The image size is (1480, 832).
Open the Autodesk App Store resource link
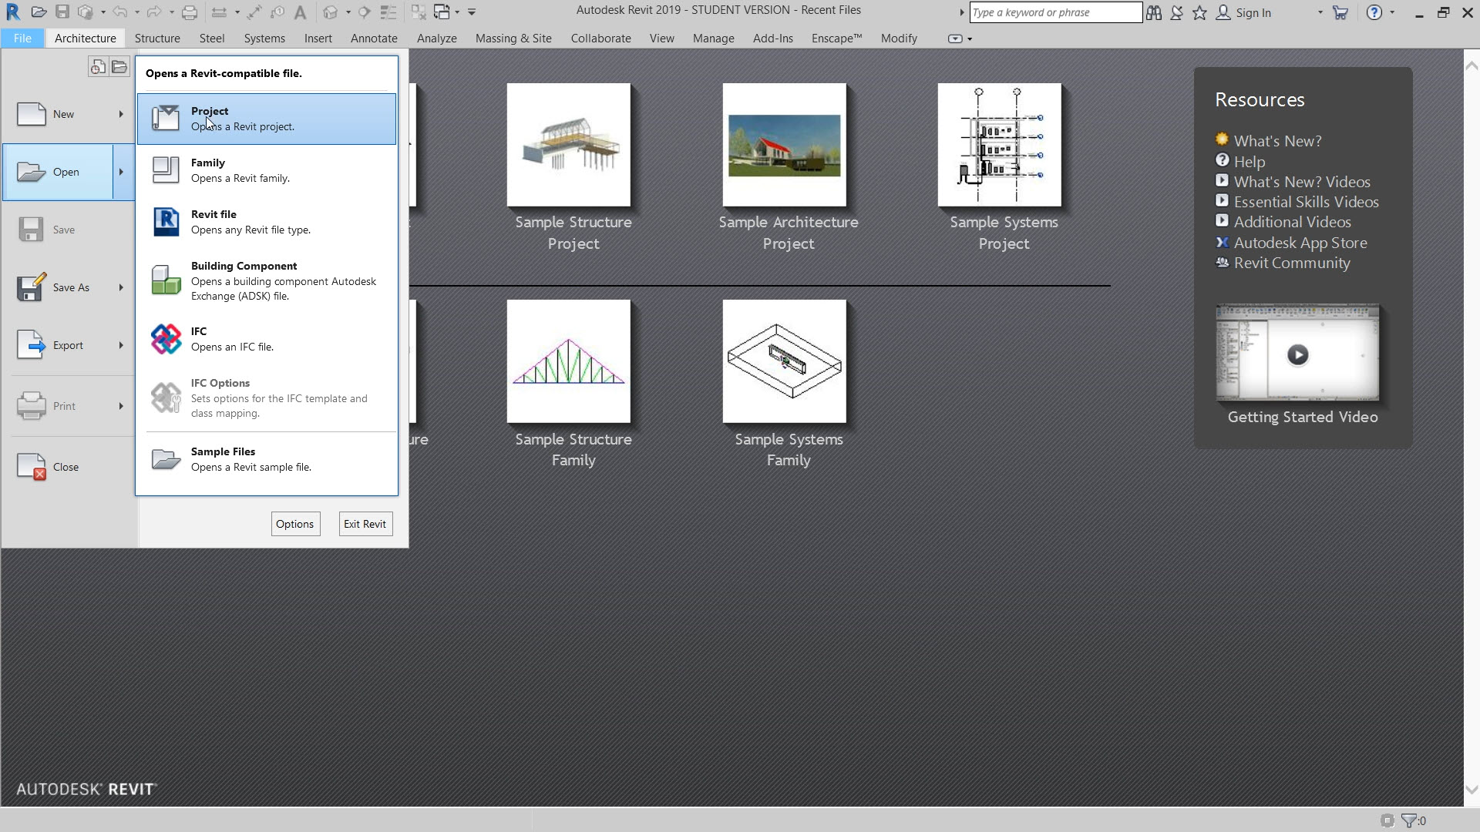tap(1300, 243)
